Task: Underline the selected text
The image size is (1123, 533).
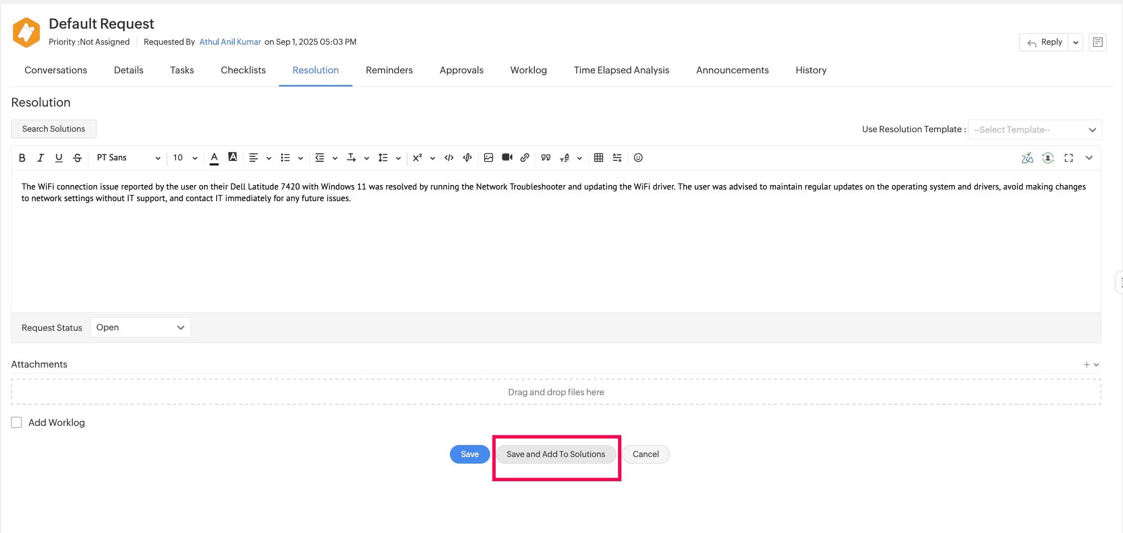Action: [x=59, y=158]
